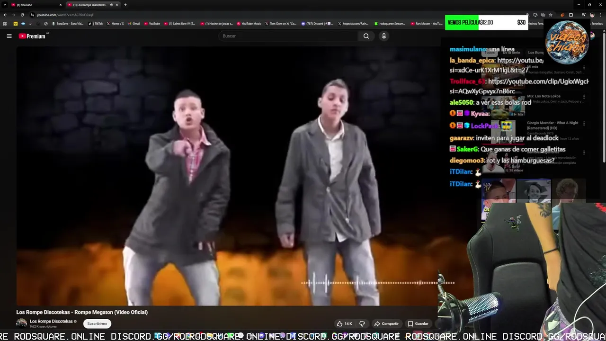Open the YouTube guide hamburger menu
The width and height of the screenshot is (606, 341).
coord(9,36)
